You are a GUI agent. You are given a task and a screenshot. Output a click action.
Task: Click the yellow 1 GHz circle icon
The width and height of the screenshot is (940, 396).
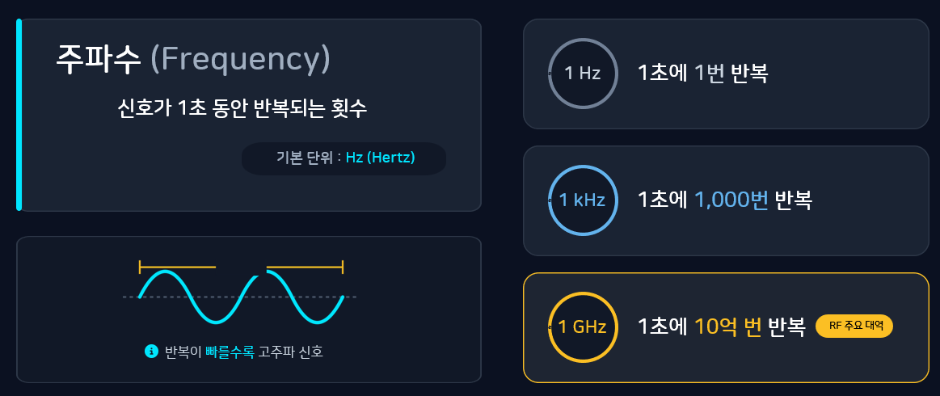[x=582, y=326]
